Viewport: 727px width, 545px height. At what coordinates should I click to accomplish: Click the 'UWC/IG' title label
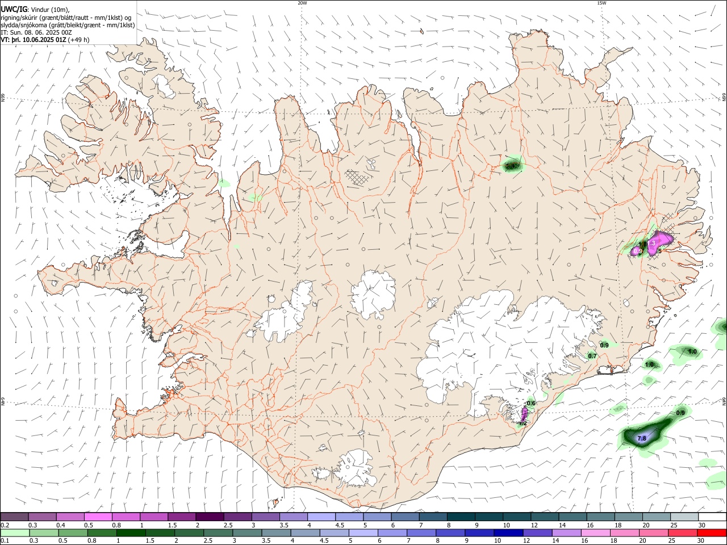(x=14, y=9)
